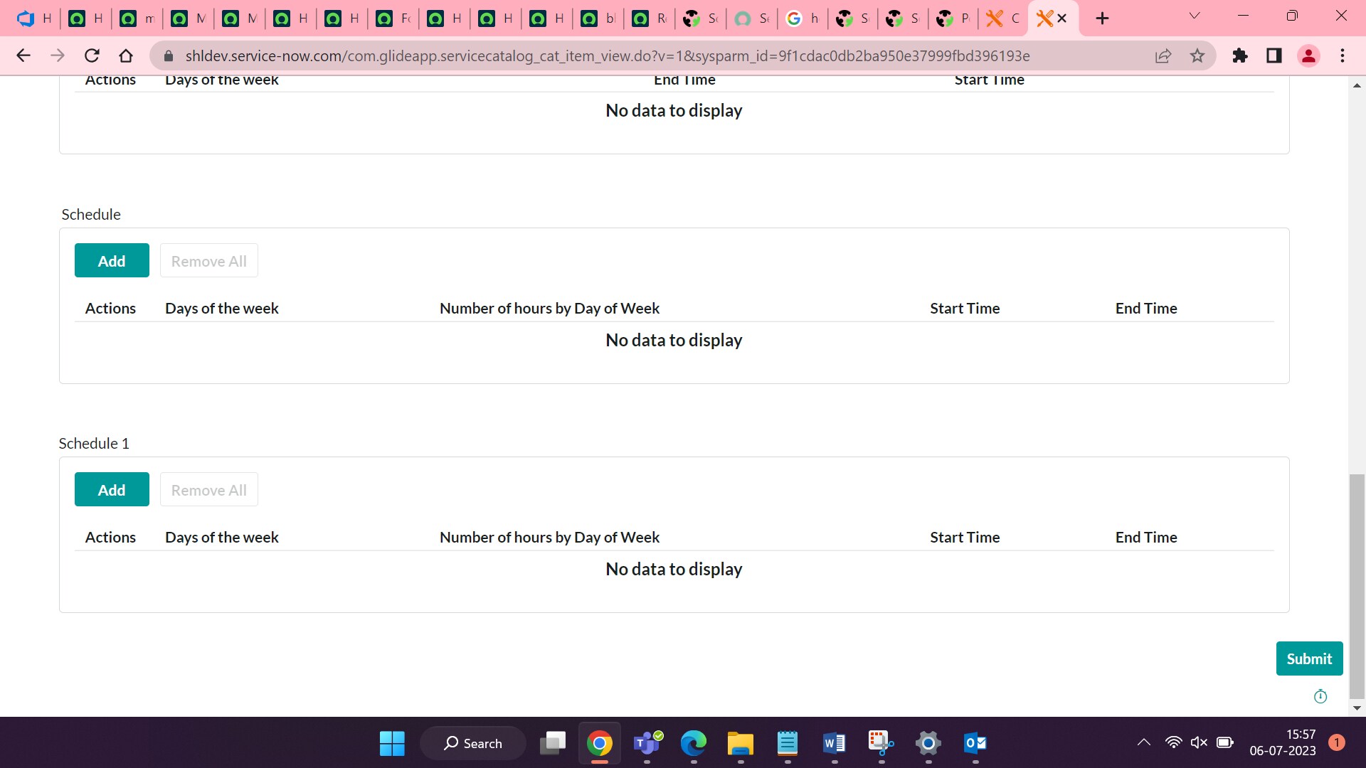Open File Explorer from the taskbar

click(740, 743)
